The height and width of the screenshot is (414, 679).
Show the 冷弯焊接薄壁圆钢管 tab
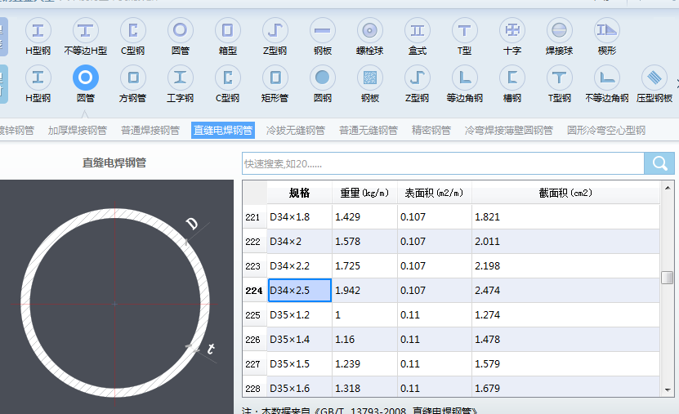coord(509,130)
